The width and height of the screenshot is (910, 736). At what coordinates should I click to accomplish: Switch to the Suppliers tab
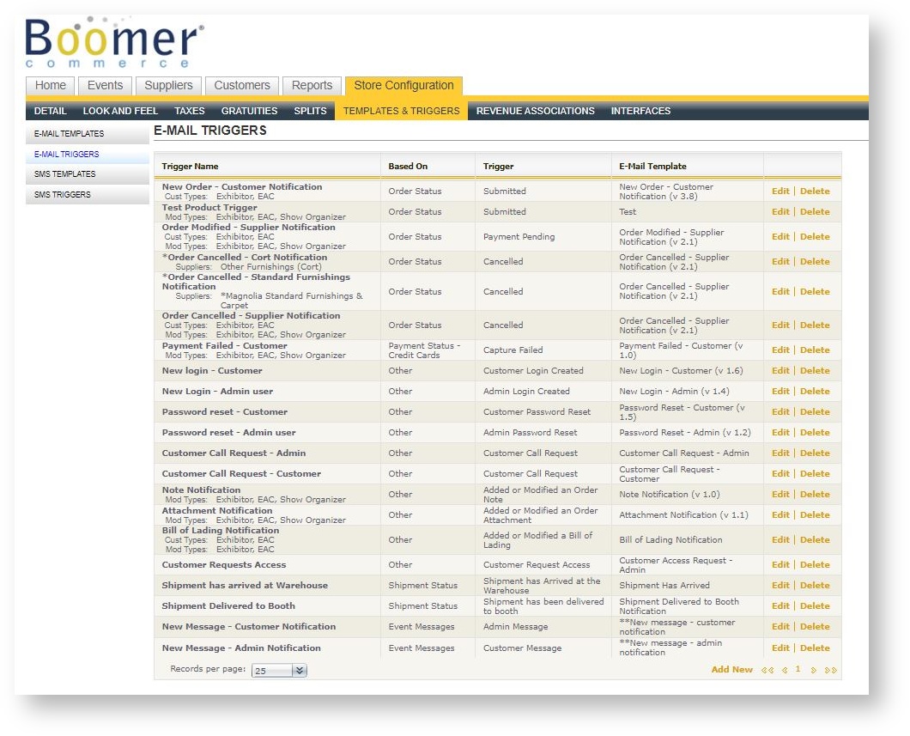tap(168, 86)
